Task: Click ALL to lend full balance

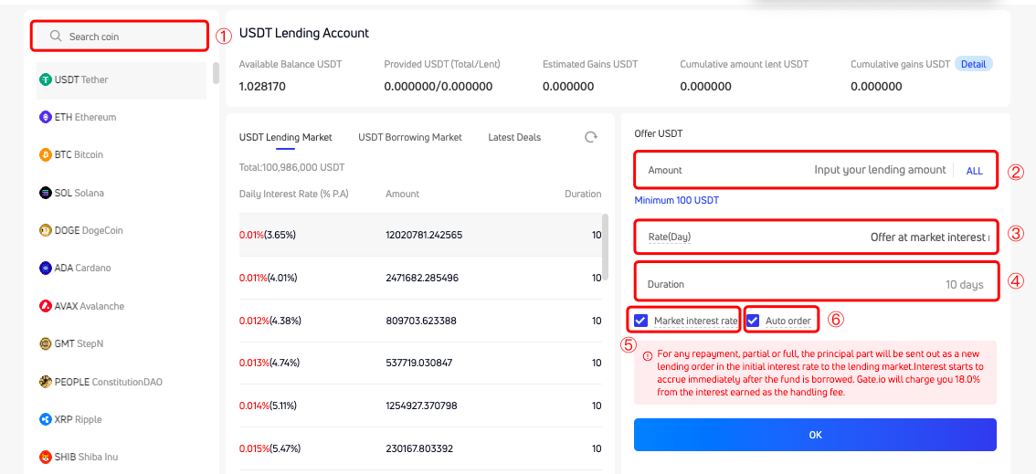Action: pos(974,171)
